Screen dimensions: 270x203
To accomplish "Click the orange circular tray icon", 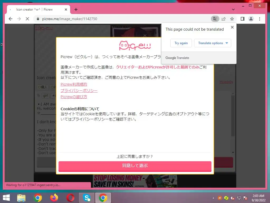I will click(x=220, y=198).
